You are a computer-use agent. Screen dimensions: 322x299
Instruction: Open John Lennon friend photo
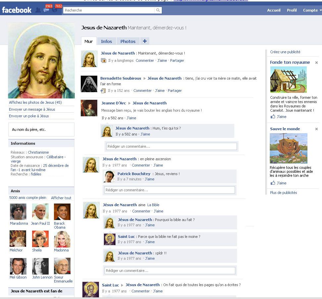40,266
